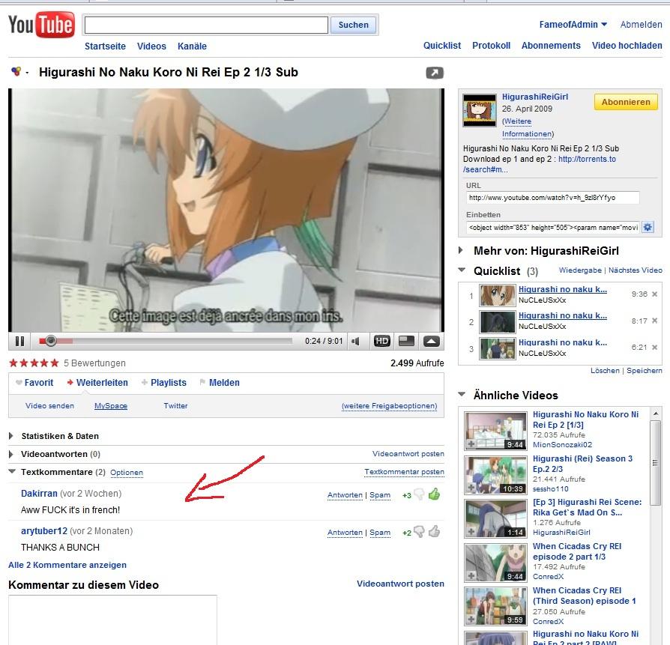Open the Videos section
Viewport: 670px width, 645px height.
tap(151, 46)
